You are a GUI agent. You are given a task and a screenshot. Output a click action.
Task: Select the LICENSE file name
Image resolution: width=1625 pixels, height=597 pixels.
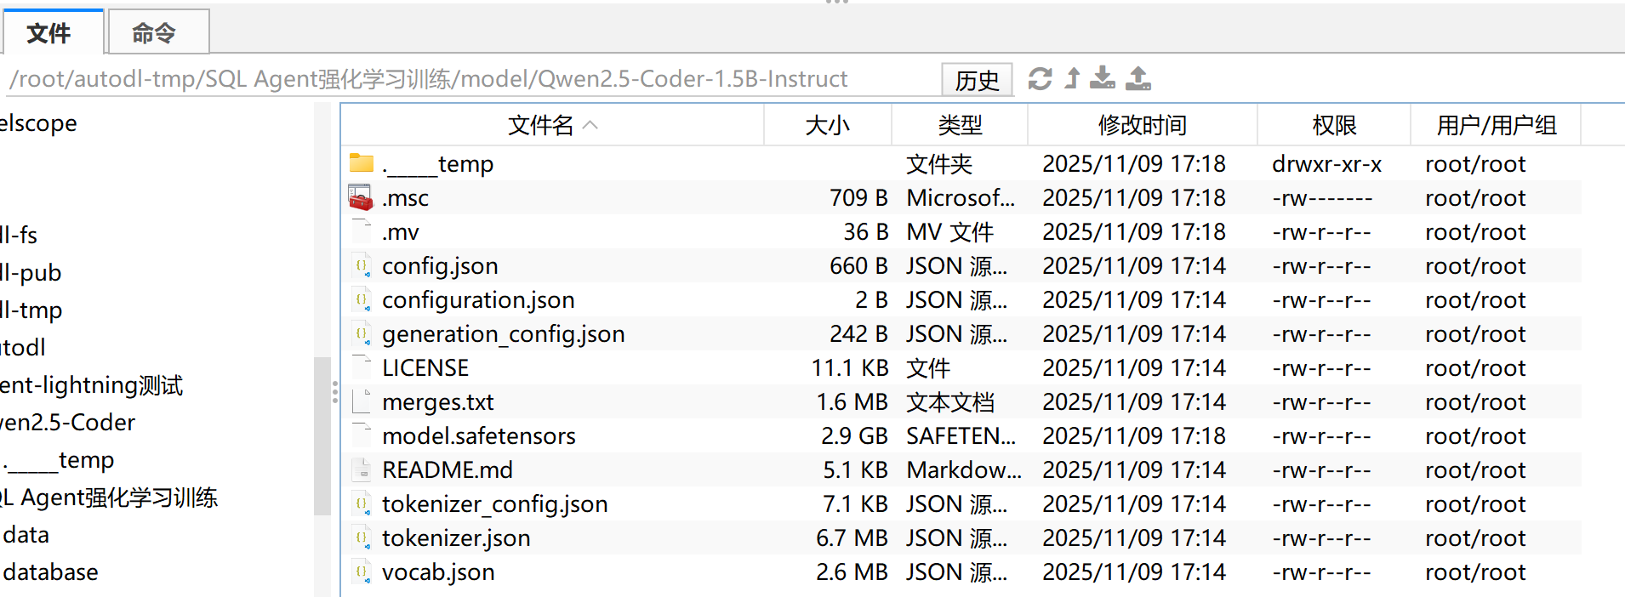coord(425,367)
